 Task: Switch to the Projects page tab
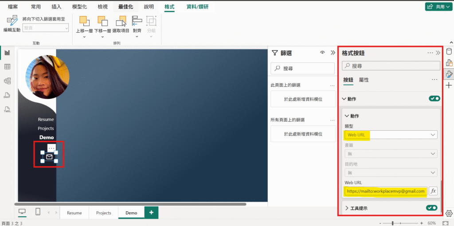pos(103,213)
